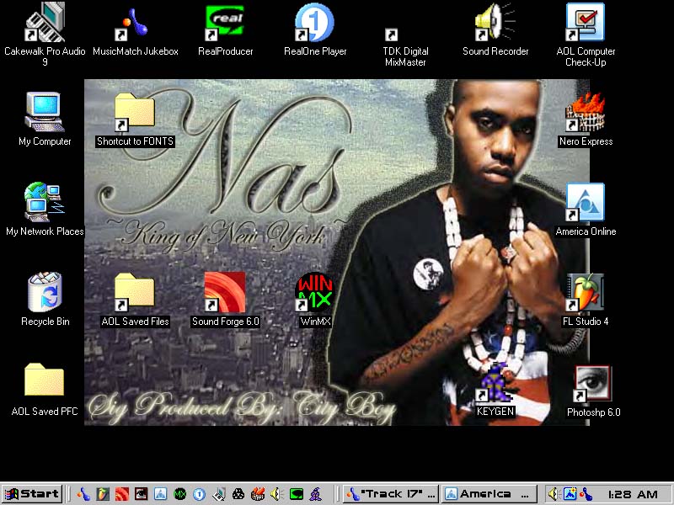
Task: Click the RealOne Player Quick Launch icon
Action: tap(199, 494)
